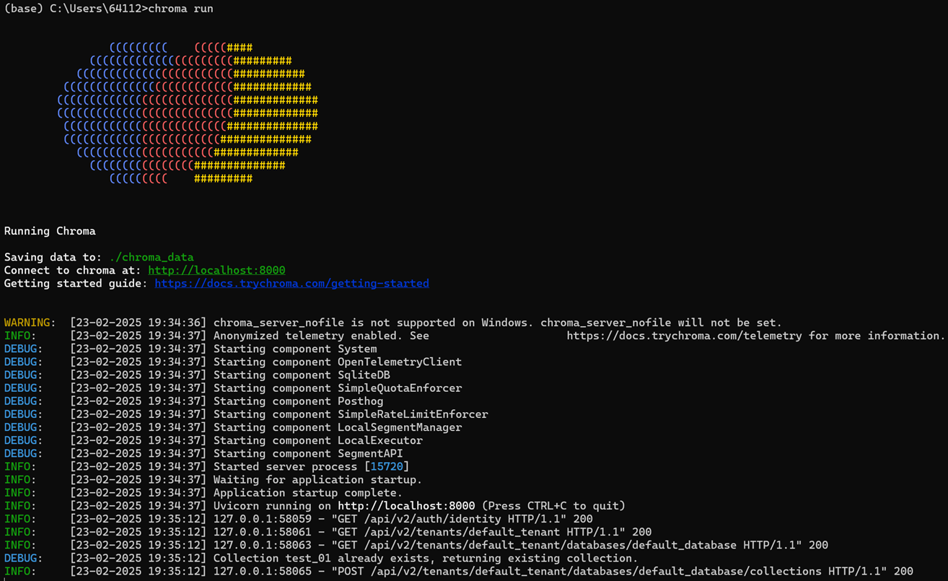Click the bold localhost:8000 URL in Uvicorn line

pos(406,506)
